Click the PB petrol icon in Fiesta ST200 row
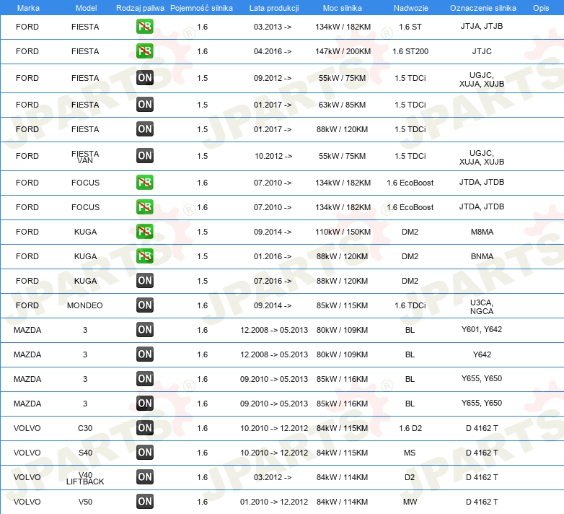This screenshot has height=514, width=564. 145,51
